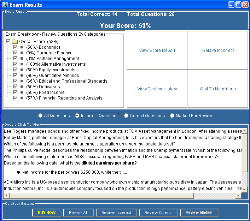250x221 pixels.
Task: Click the BUY NOW button
Action: pos(47,213)
